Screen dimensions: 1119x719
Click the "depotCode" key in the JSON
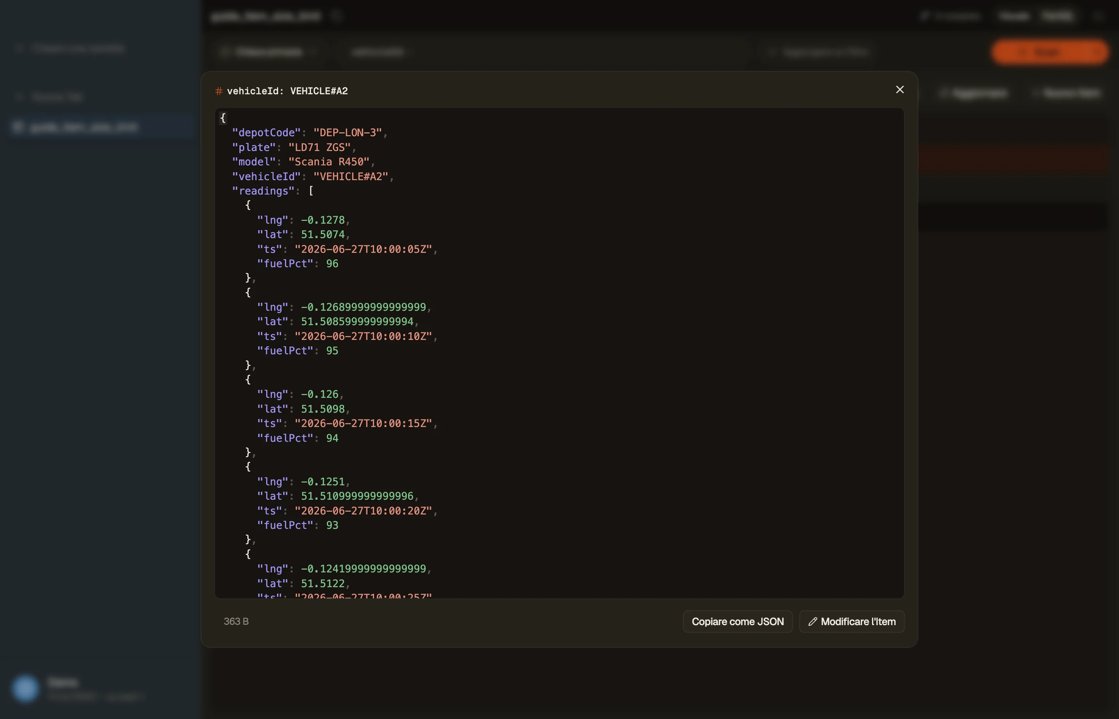coord(266,133)
